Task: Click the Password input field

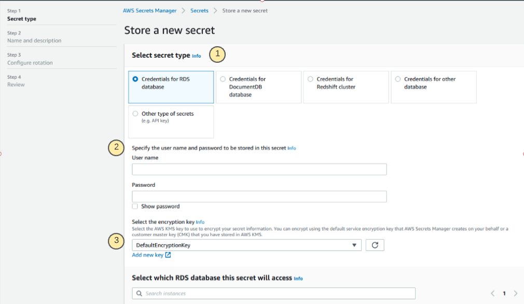Action: click(x=259, y=197)
